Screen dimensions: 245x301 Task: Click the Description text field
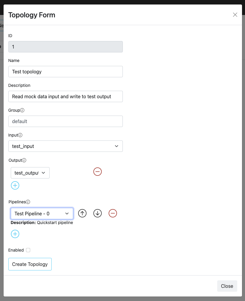[x=65, y=96]
